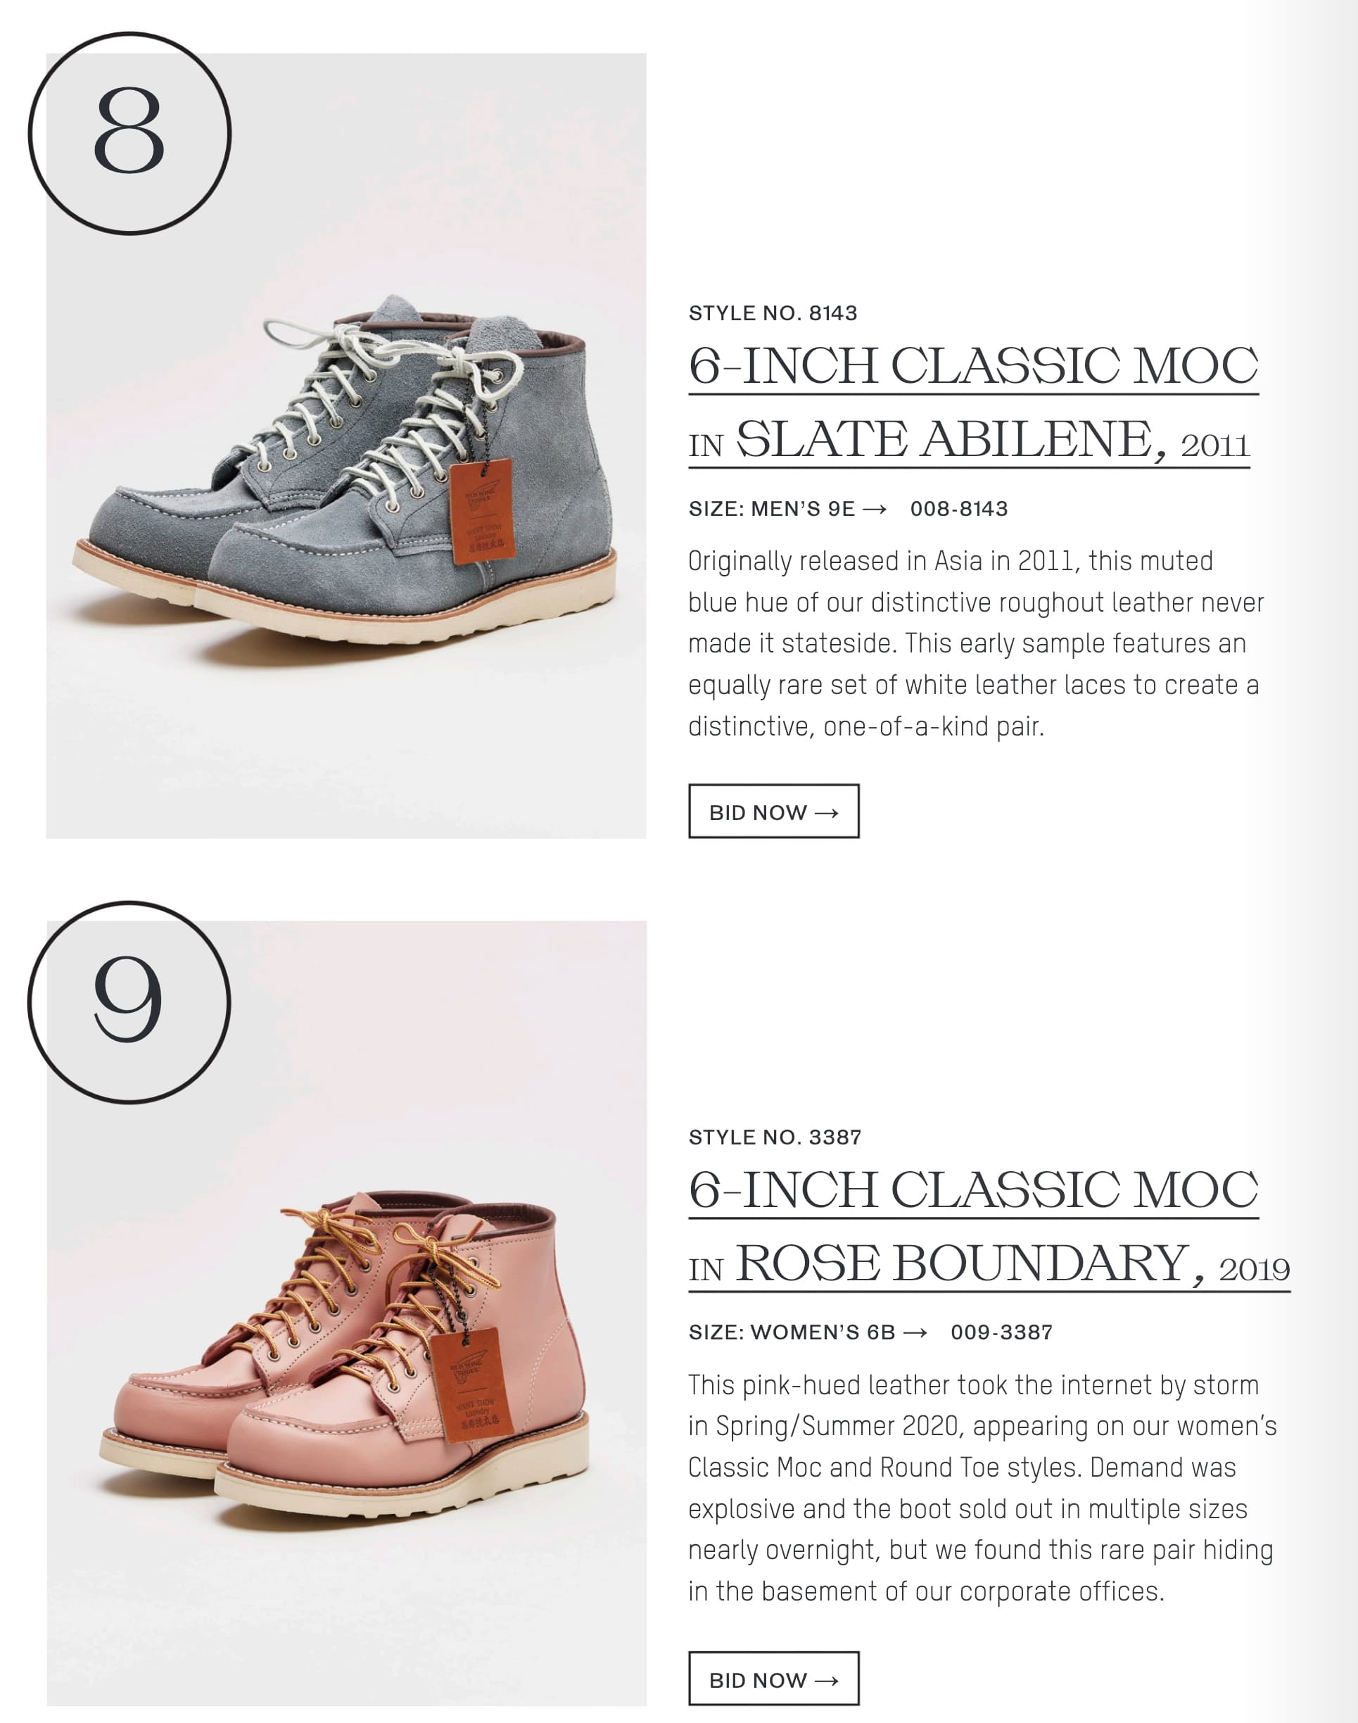Screen dimensions: 1358x1723
Task: Click the Rose Boundary description paragraph
Action: [x=982, y=1488]
